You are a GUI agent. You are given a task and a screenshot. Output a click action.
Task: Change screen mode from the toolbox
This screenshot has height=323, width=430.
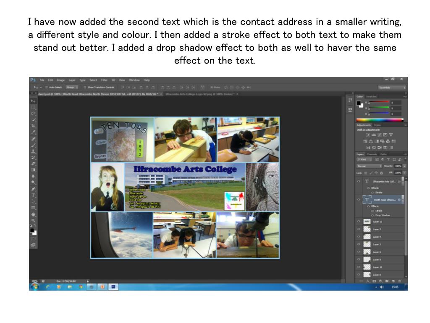(33, 245)
